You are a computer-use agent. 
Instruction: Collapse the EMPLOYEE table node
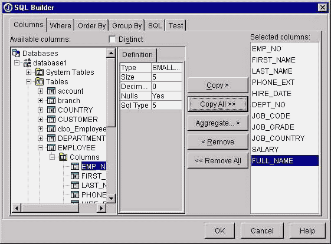coord(40,147)
